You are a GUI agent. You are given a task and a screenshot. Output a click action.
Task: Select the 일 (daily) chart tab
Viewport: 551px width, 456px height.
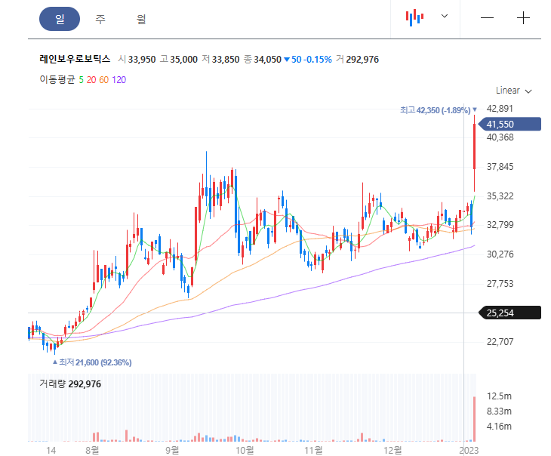(60, 19)
